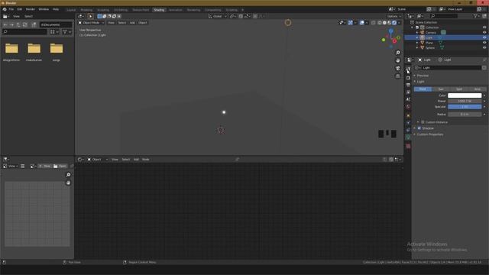The image size is (489, 275).
Task: Expand the Camera item in outliner
Action: [x=417, y=32]
